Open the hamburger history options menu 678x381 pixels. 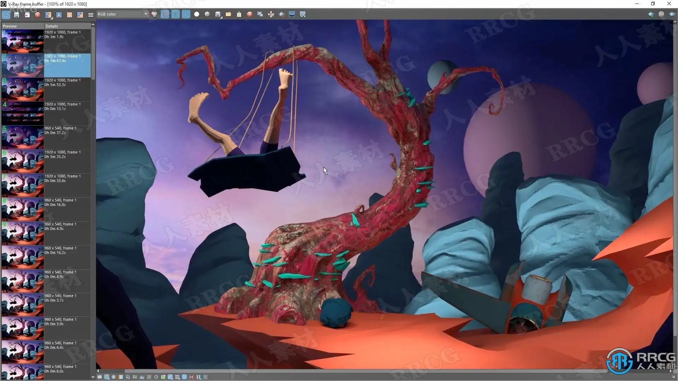point(91,14)
